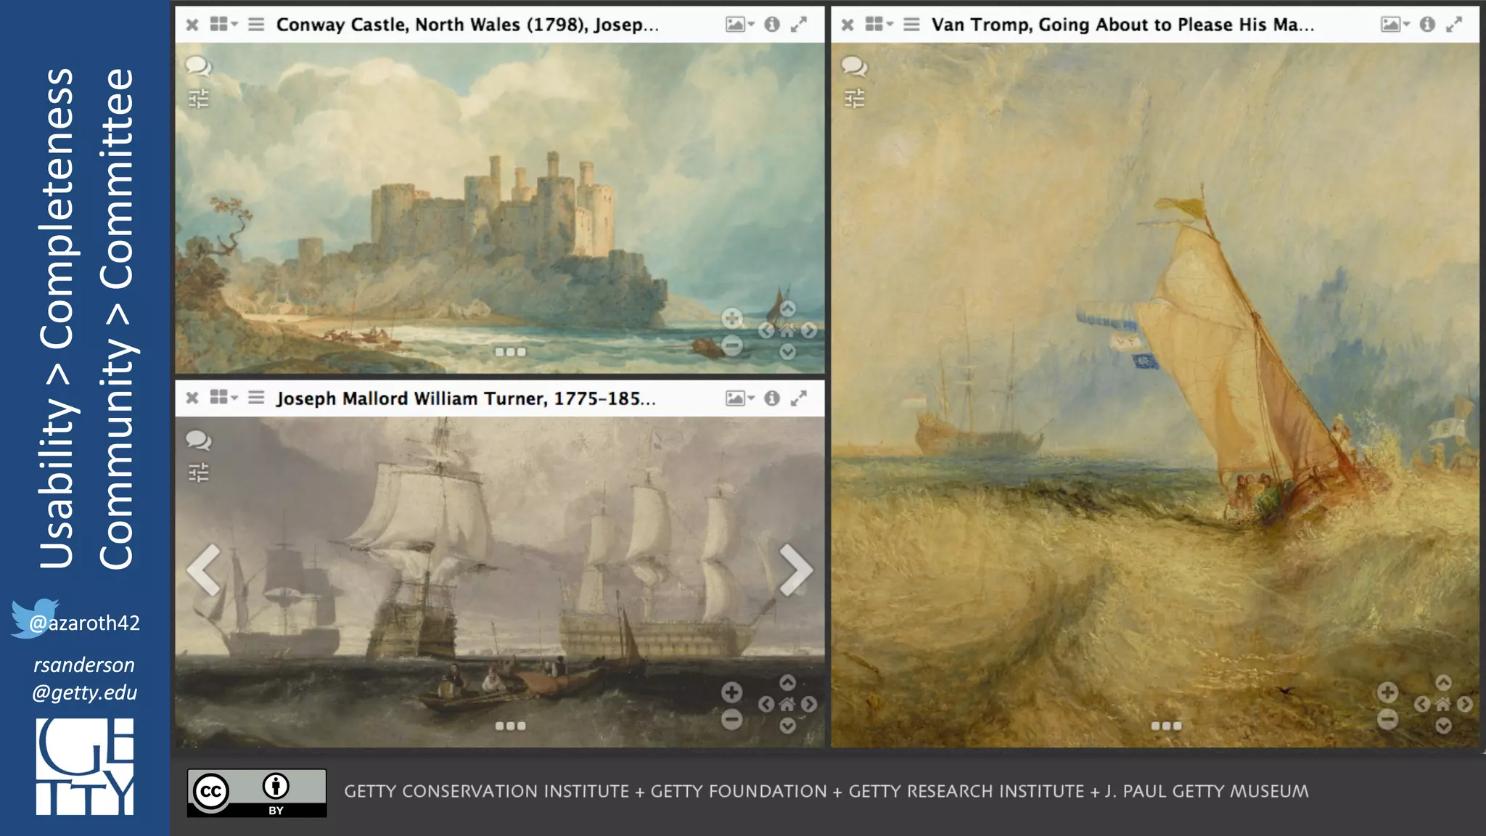Image resolution: width=1486 pixels, height=836 pixels.
Task: Pan right in Joseph Mallord Turner ships image
Action: [x=809, y=705]
